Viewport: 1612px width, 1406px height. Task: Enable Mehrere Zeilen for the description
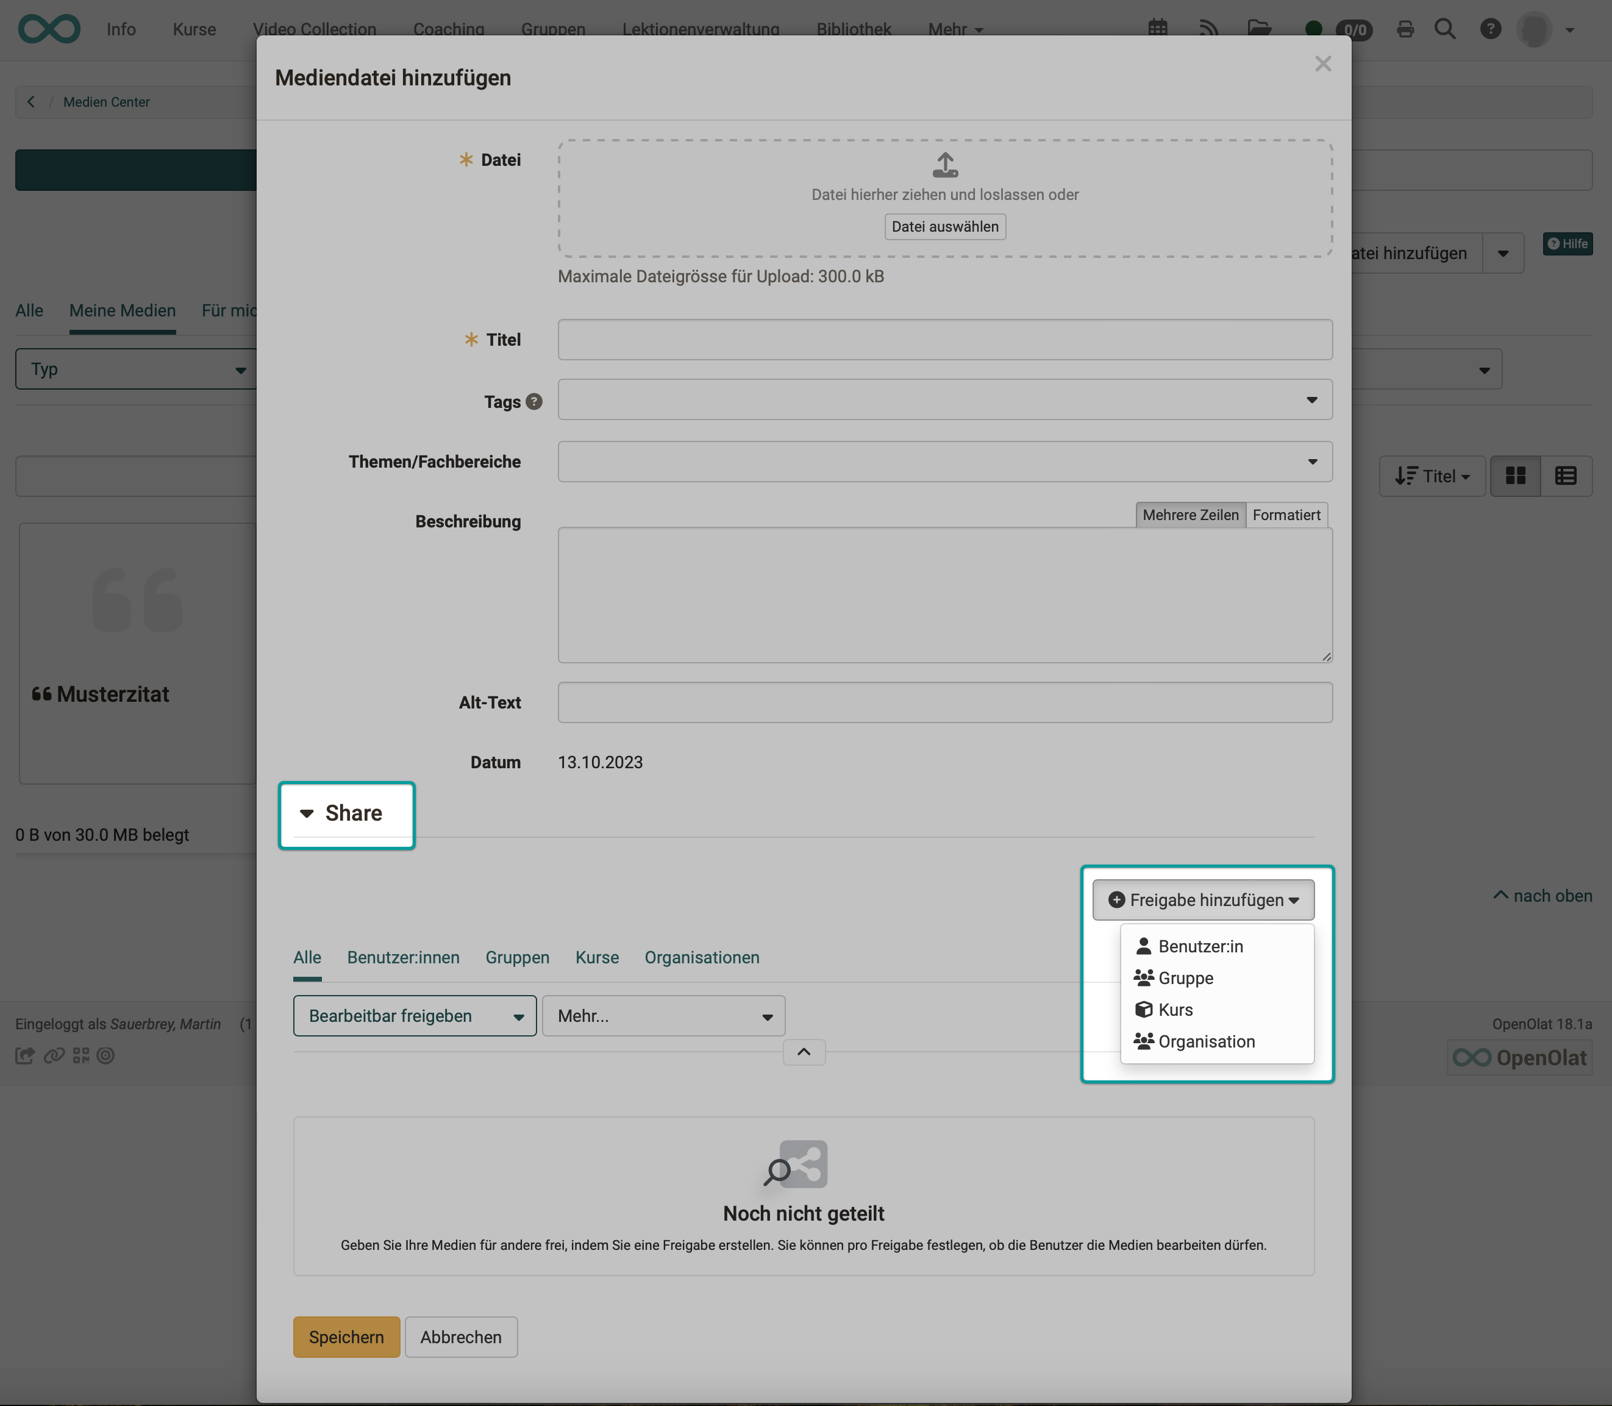coord(1191,515)
